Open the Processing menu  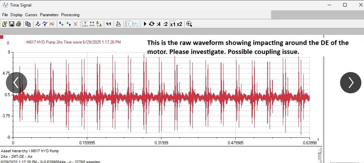click(x=70, y=15)
